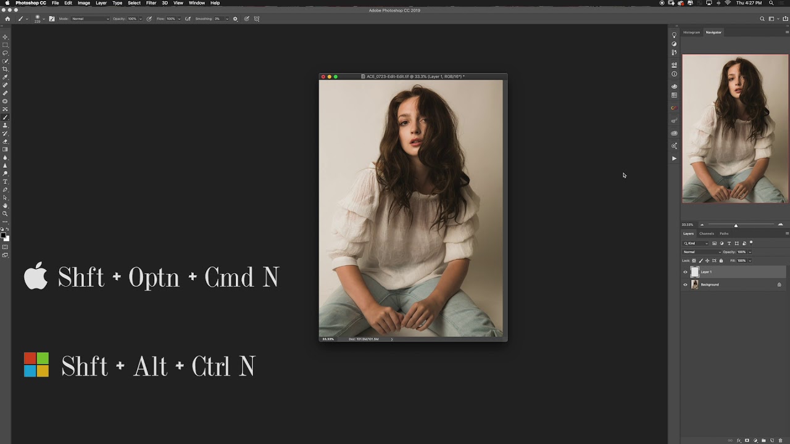This screenshot has height=444, width=790.
Task: Open the brush Mode dropdown
Action: [90, 18]
